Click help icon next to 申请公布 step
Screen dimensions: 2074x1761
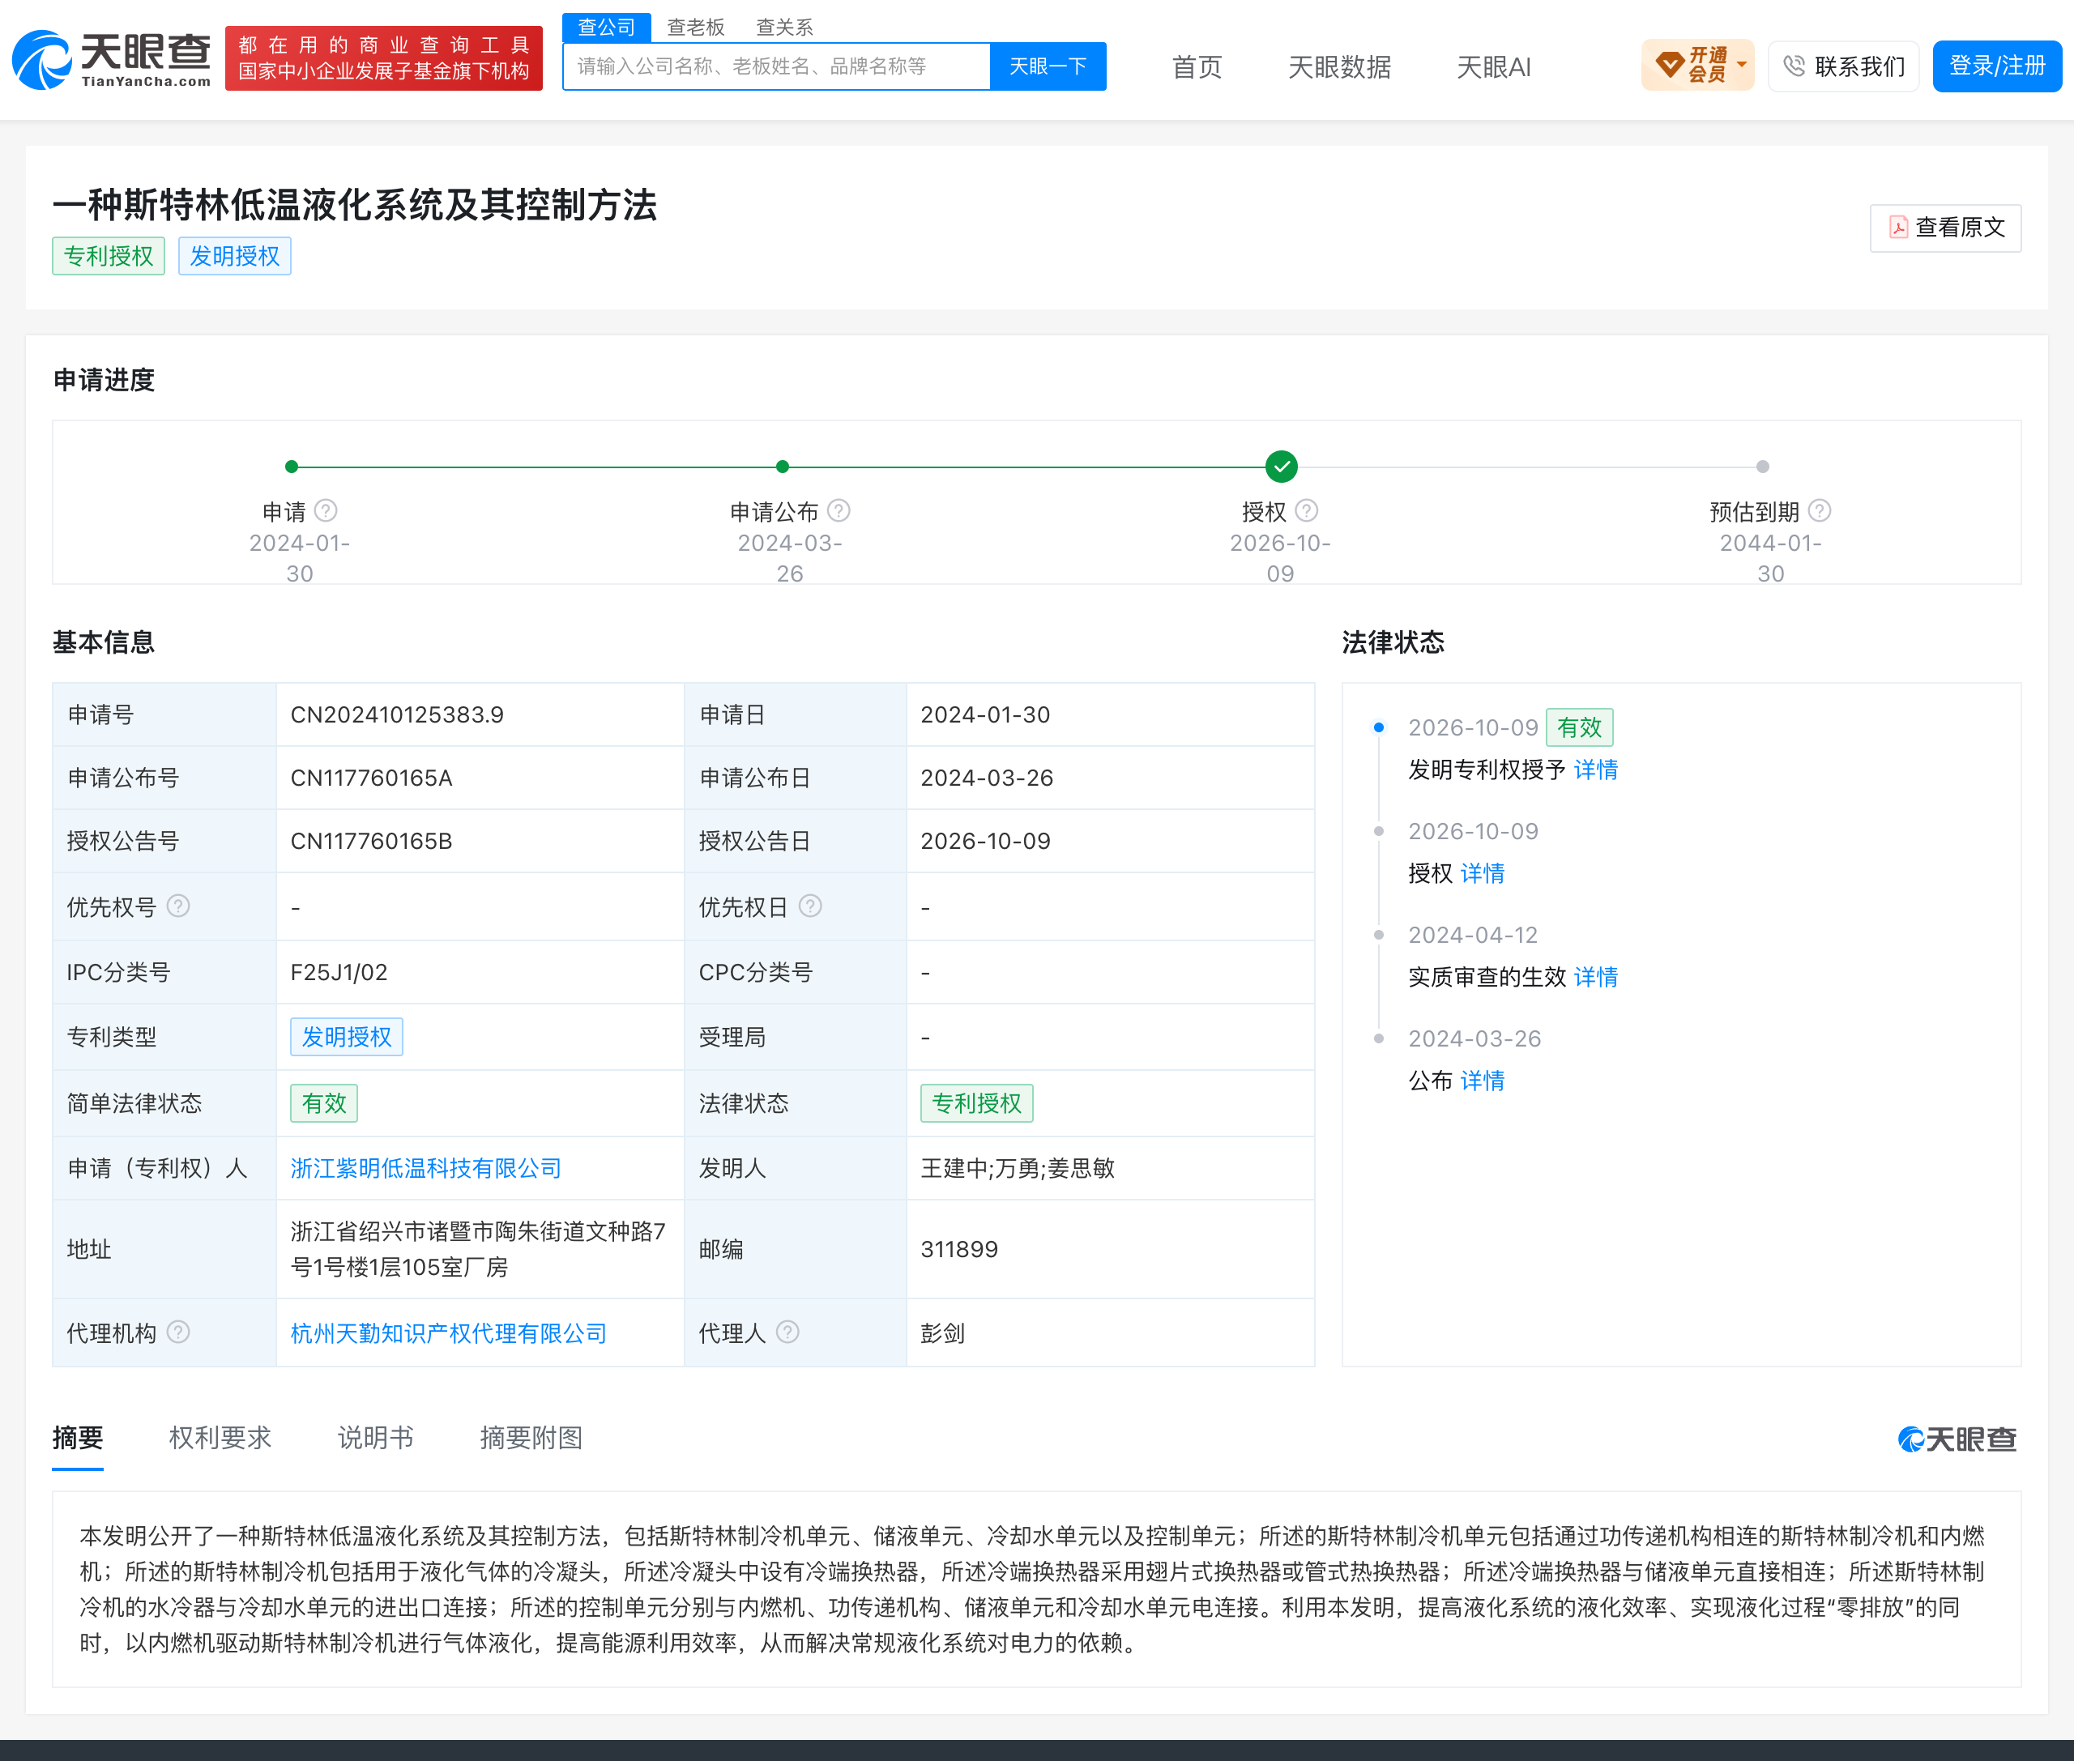coord(839,511)
